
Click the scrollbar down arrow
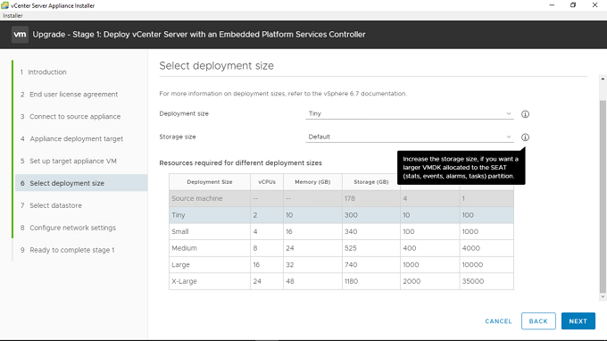603,297
